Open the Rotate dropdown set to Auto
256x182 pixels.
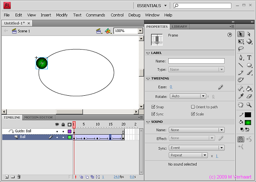pyautogui.click(x=188, y=96)
